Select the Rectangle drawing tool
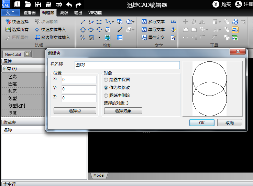 (x=99, y=22)
